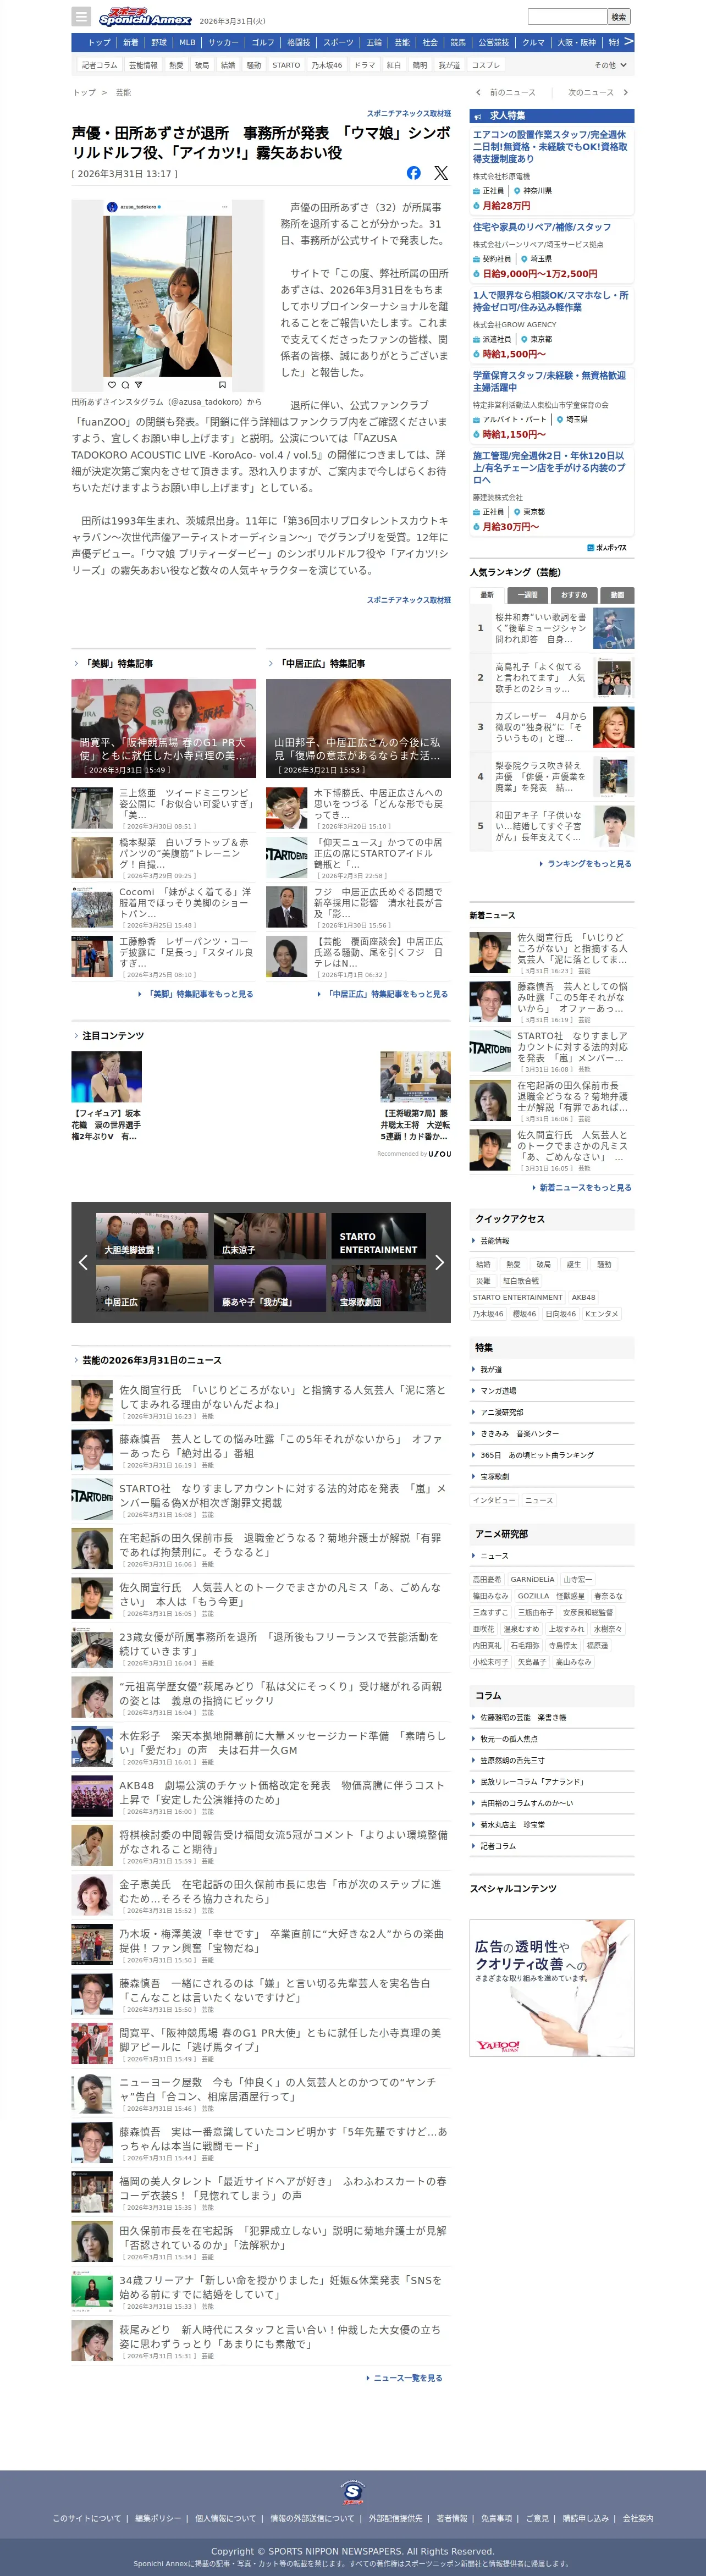Select 大胆美脚披露 carousel tile
The height and width of the screenshot is (2576, 706).
[x=152, y=1236]
